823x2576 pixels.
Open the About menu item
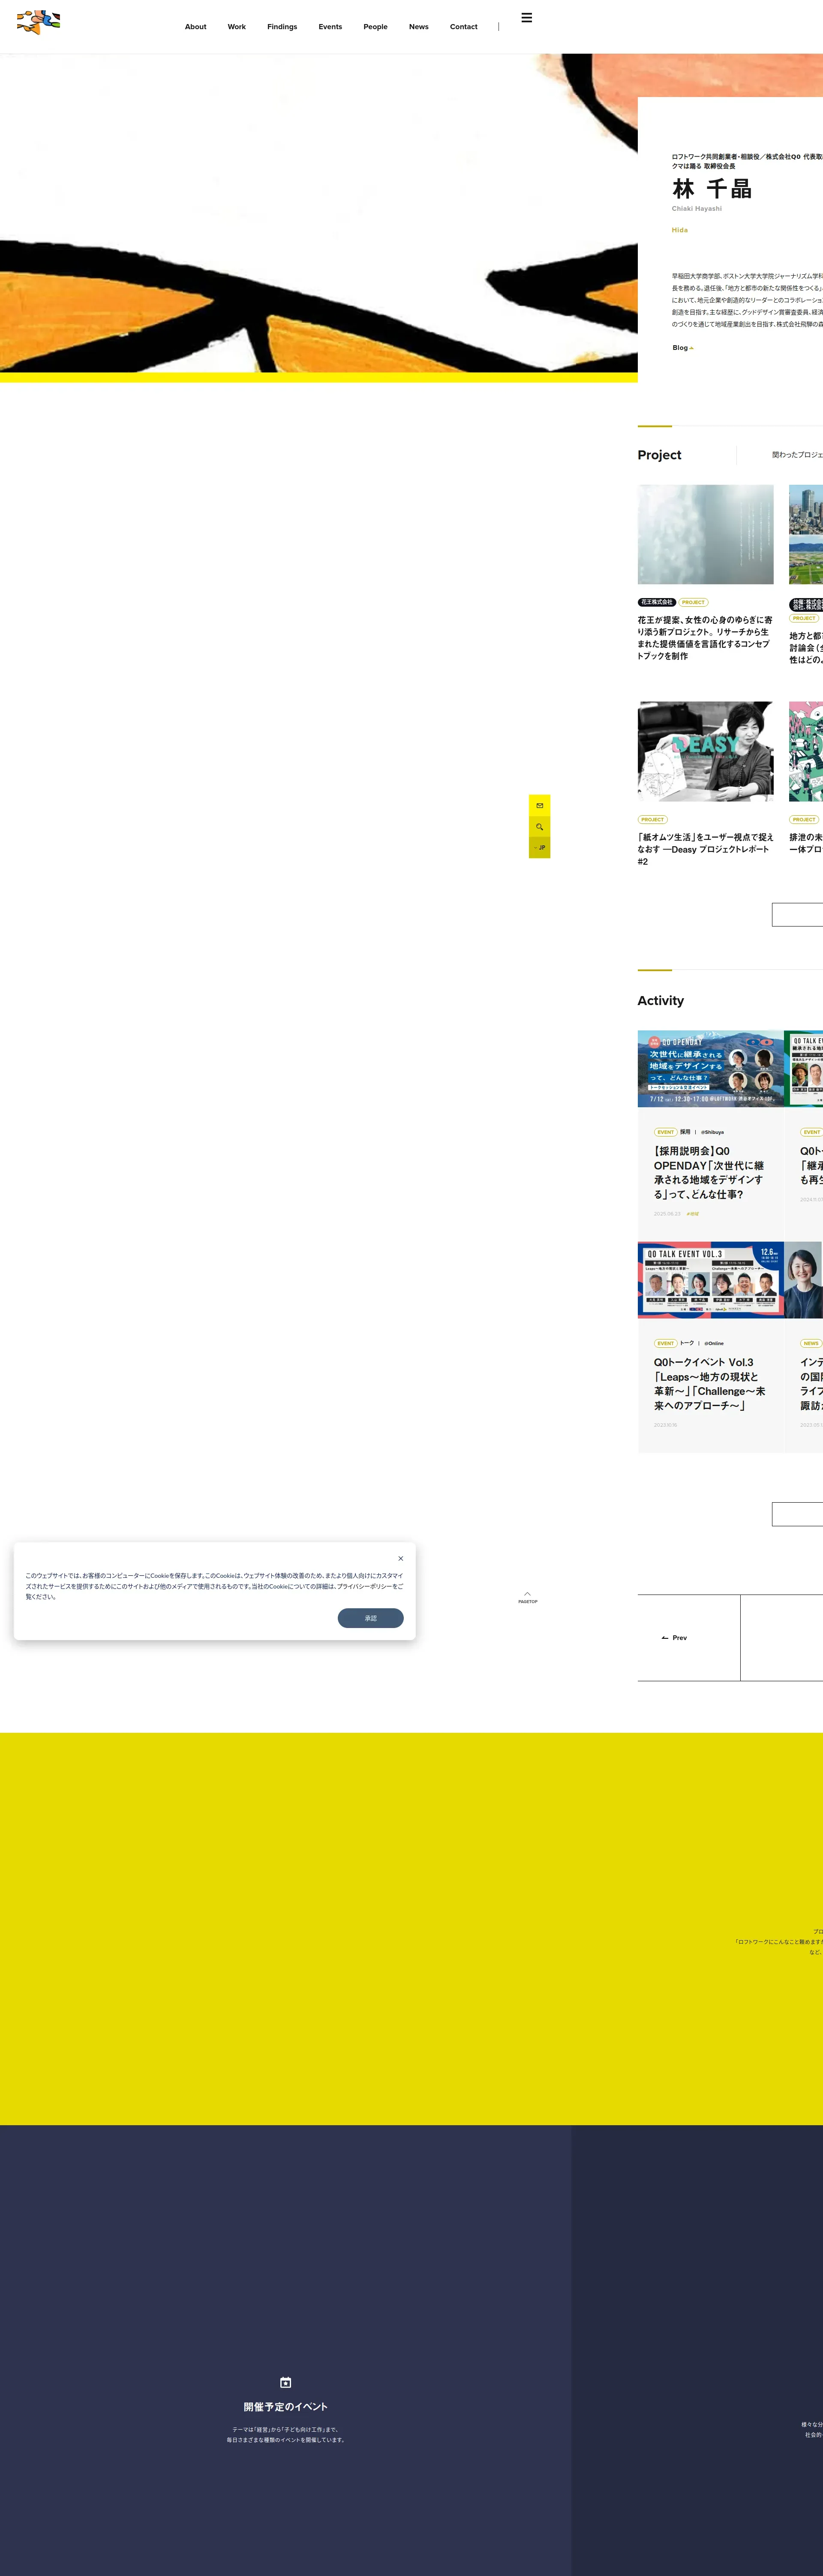[x=196, y=27]
